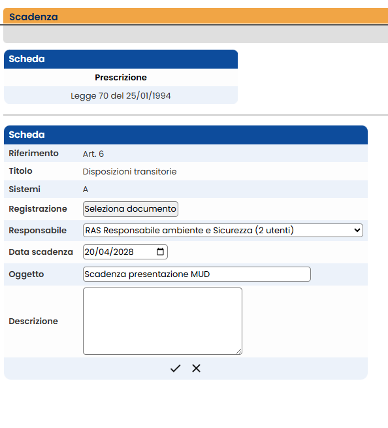Viewport: 388px width, 428px height.
Task: Click the Seleziona documento button
Action: tap(131, 209)
